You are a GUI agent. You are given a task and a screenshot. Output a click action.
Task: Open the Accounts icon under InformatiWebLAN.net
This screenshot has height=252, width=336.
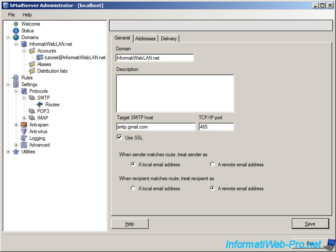pyautogui.click(x=32, y=51)
